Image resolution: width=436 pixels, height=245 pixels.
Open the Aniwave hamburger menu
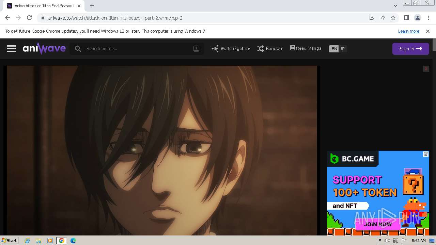click(11, 49)
